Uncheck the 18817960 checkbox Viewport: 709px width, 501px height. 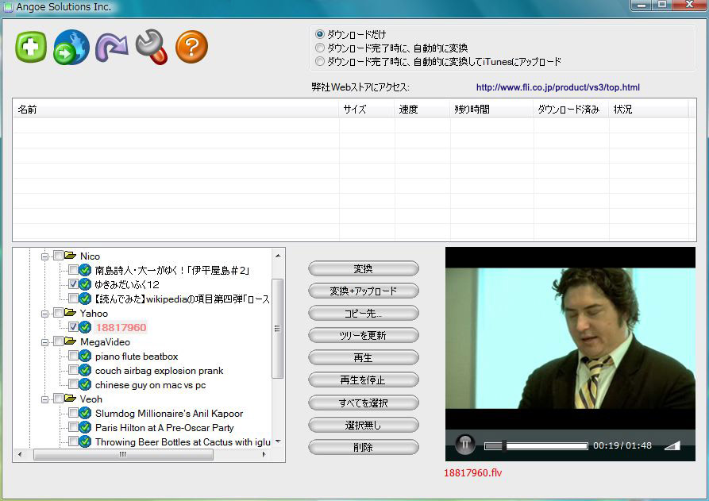coord(73,327)
